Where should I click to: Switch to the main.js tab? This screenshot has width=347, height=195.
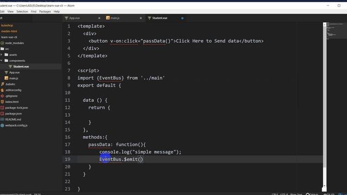pyautogui.click(x=124, y=18)
